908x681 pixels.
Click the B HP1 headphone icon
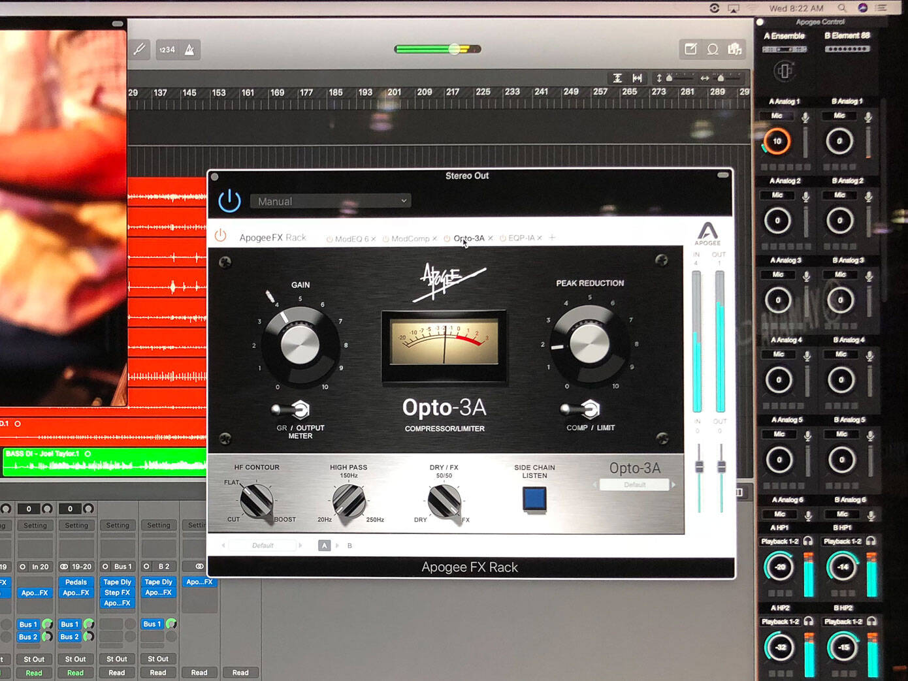pos(871,541)
